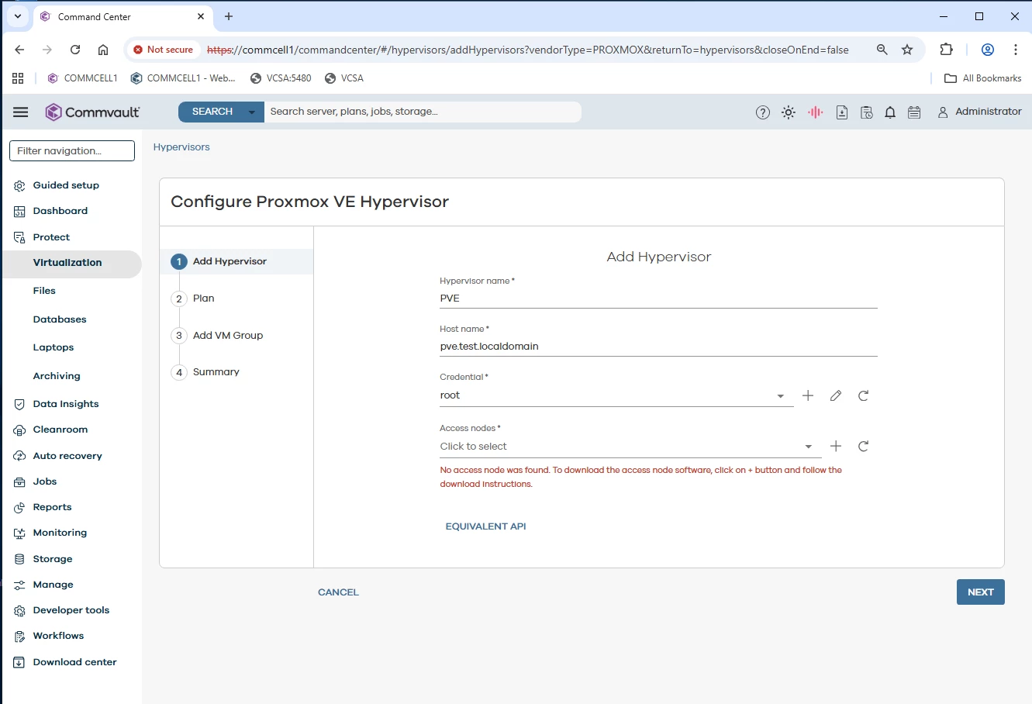Open the calendar icon in header
Viewport: 1032px width, 704px height.
pos(914,112)
